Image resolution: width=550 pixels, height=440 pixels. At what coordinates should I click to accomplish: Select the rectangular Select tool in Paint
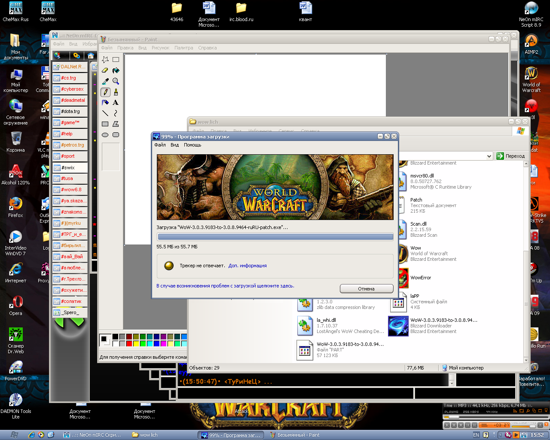click(x=116, y=60)
